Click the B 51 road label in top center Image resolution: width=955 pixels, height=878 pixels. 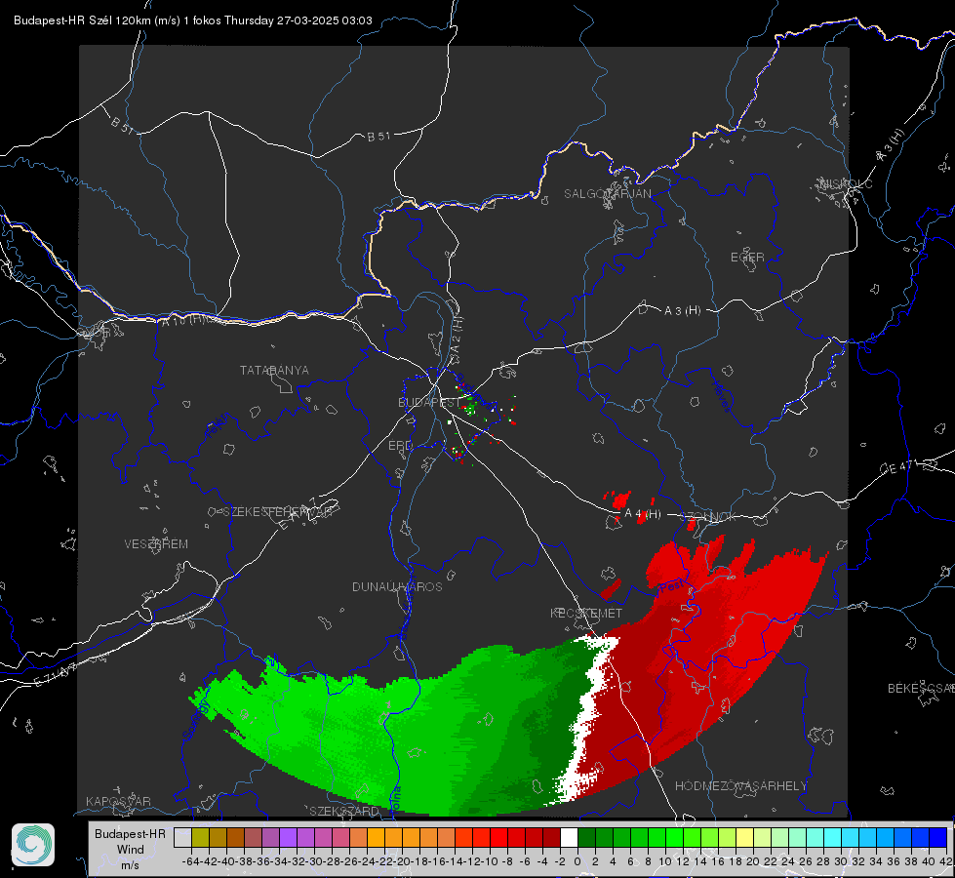pyautogui.click(x=378, y=137)
